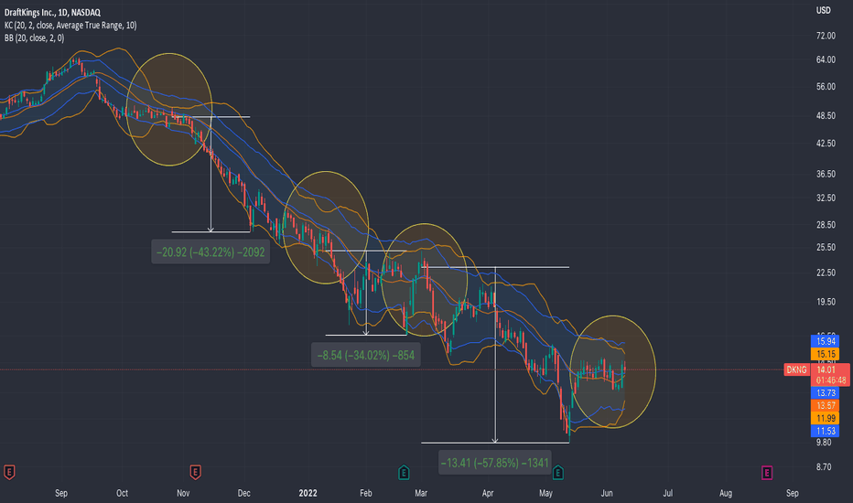Select the −13.41 (−57.85%) measurement label
The height and width of the screenshot is (503, 853).
494,463
